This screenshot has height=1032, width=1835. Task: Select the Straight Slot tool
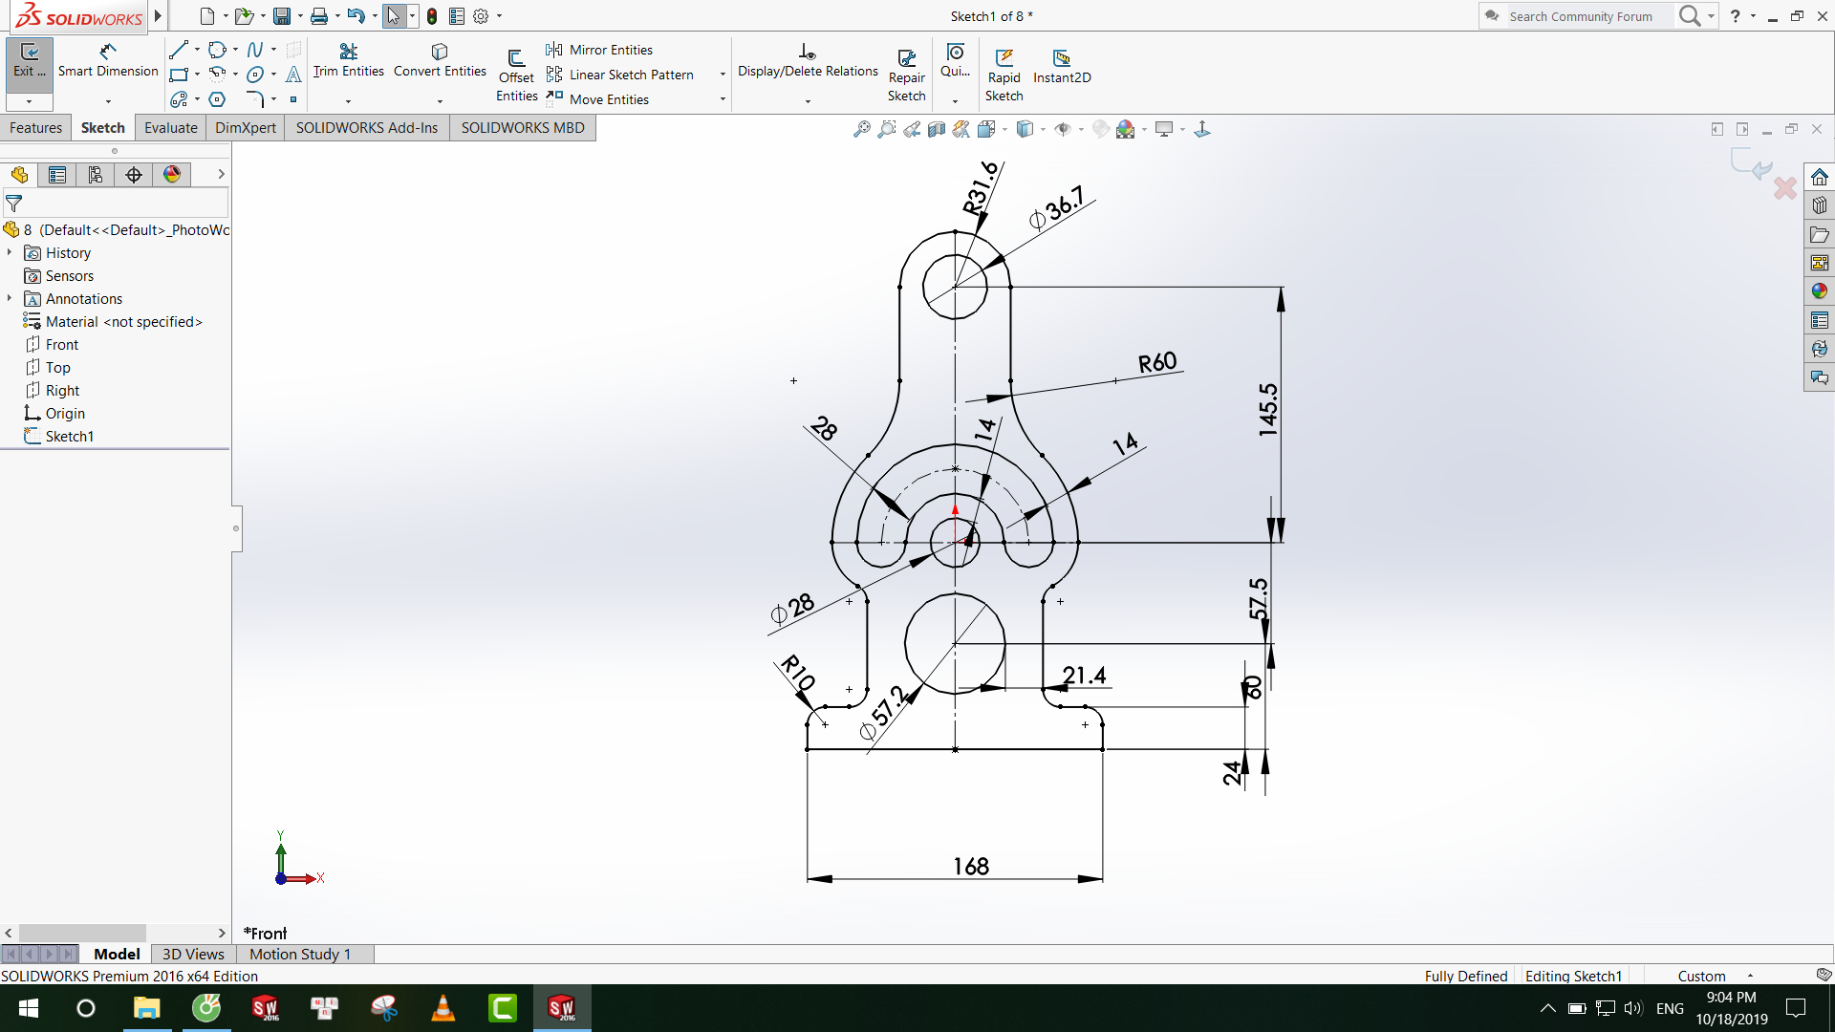[x=179, y=99]
